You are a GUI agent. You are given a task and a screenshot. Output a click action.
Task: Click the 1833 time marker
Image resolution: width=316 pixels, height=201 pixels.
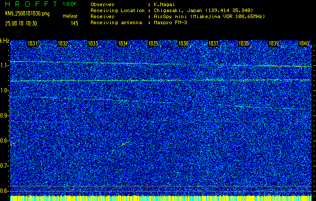click(x=93, y=44)
